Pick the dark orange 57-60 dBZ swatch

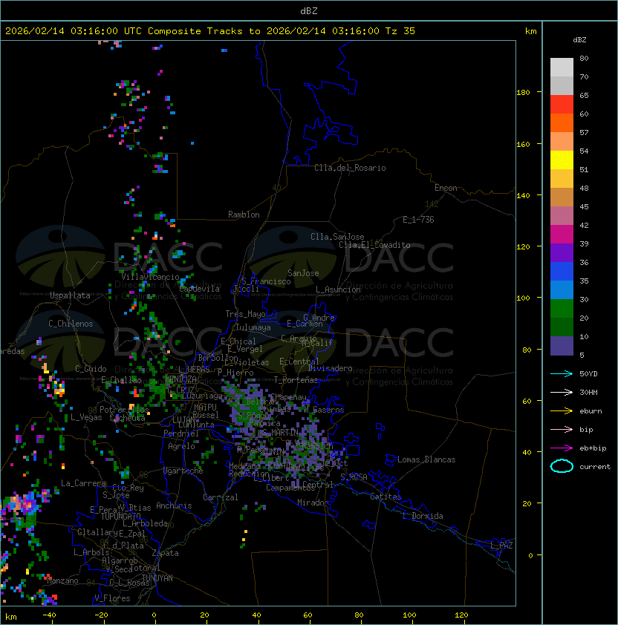pos(562,122)
